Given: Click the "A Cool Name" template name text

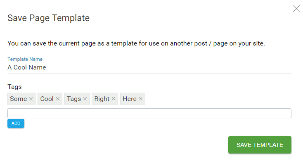Looking at the screenshot, I should pos(27,67).
